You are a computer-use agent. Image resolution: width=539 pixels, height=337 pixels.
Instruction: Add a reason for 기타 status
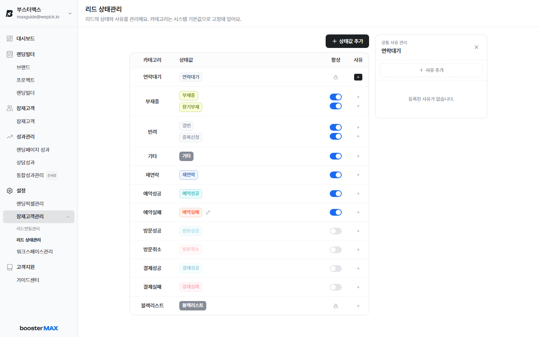(358, 156)
